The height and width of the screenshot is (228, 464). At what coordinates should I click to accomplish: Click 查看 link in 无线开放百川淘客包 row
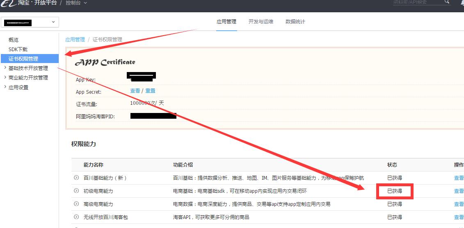[459, 217]
